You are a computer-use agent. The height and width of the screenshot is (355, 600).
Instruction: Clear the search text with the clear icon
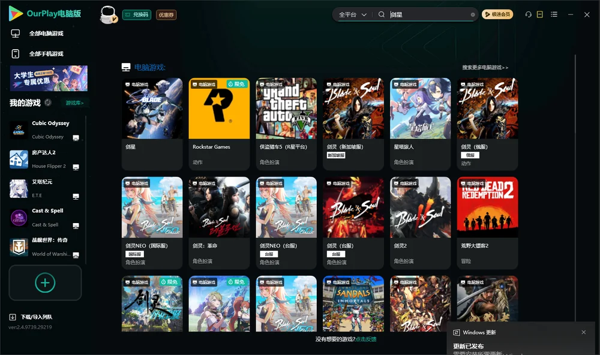(x=473, y=15)
